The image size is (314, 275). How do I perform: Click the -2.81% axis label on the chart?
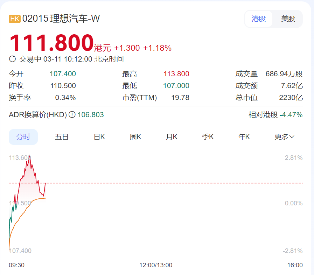(x=293, y=251)
